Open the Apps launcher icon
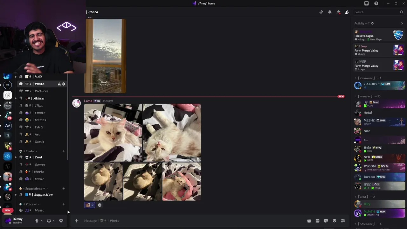 (x=343, y=221)
